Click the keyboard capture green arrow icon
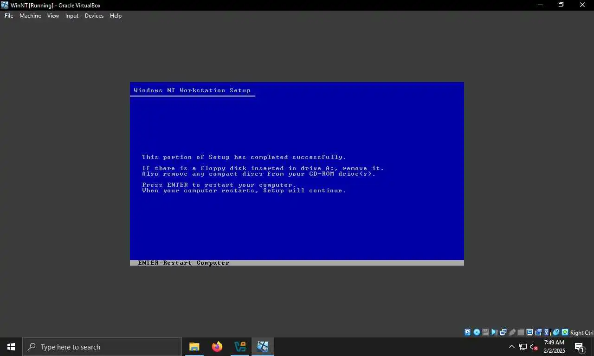This screenshot has width=594, height=356. click(x=565, y=332)
